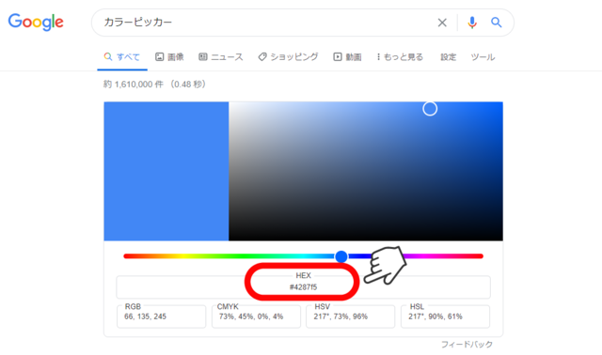Open the ショッピング shopping tab
The image size is (602, 355).
(x=288, y=57)
